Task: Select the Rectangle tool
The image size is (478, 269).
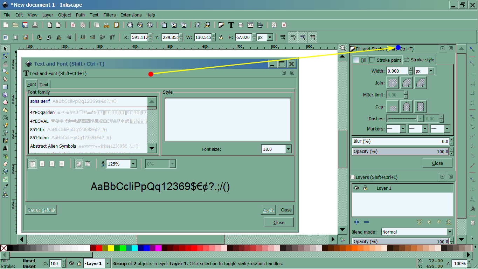Action: point(5,87)
